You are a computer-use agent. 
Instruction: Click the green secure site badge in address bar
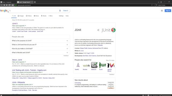[x=16, y=5]
